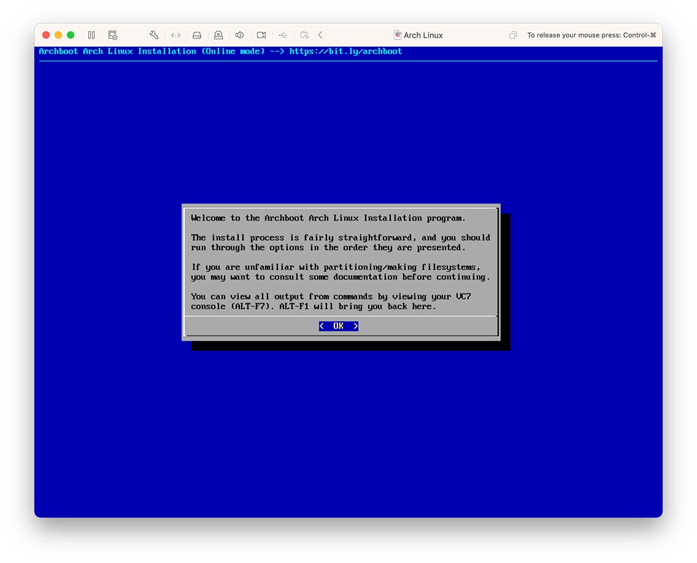This screenshot has height=563, width=697.
Task: Open VM configuration with wrench icon
Action: click(x=154, y=35)
